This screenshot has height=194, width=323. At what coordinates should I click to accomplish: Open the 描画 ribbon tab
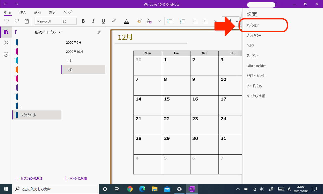[x=37, y=12]
